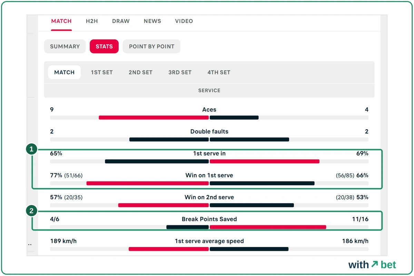Go to the NEWS tab

pos(152,21)
